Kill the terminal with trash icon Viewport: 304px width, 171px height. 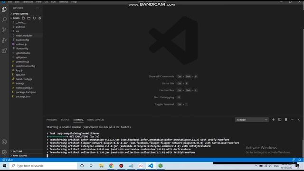pos(286,120)
